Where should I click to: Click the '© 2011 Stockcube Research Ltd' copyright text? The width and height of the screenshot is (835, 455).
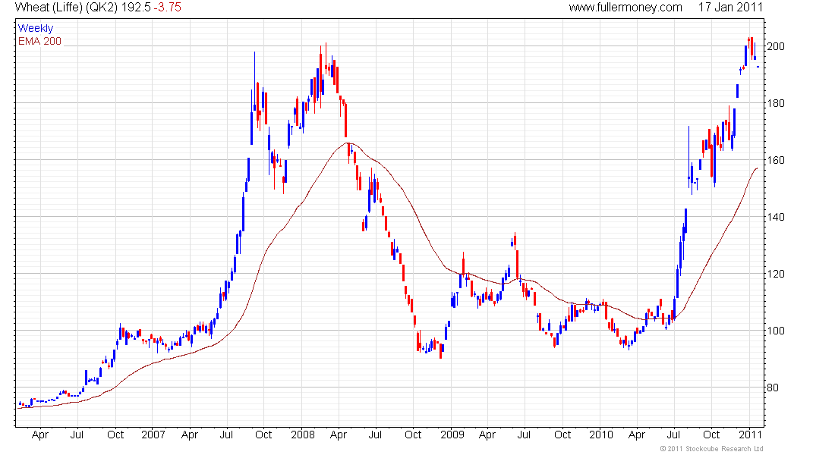[x=711, y=449]
